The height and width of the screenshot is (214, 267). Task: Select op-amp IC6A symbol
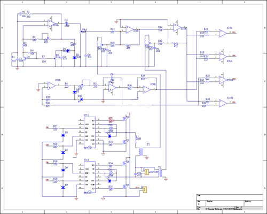tap(51, 24)
